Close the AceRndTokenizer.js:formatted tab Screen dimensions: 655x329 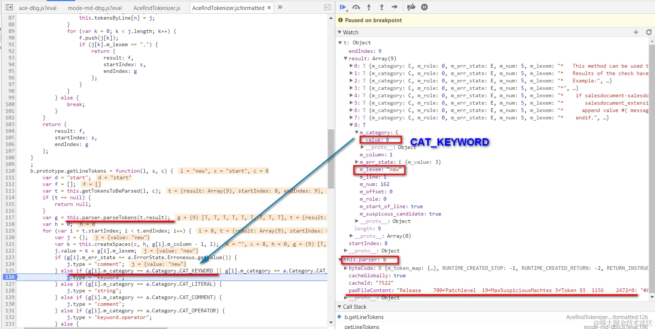click(269, 8)
